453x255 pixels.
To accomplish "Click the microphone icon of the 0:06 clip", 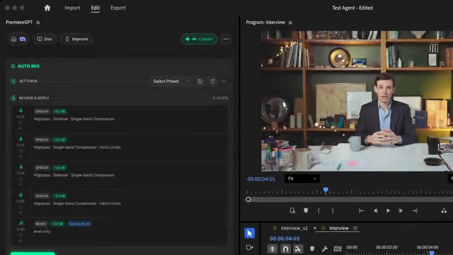I will [x=21, y=167].
